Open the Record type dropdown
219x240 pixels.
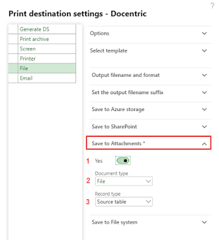(124, 202)
